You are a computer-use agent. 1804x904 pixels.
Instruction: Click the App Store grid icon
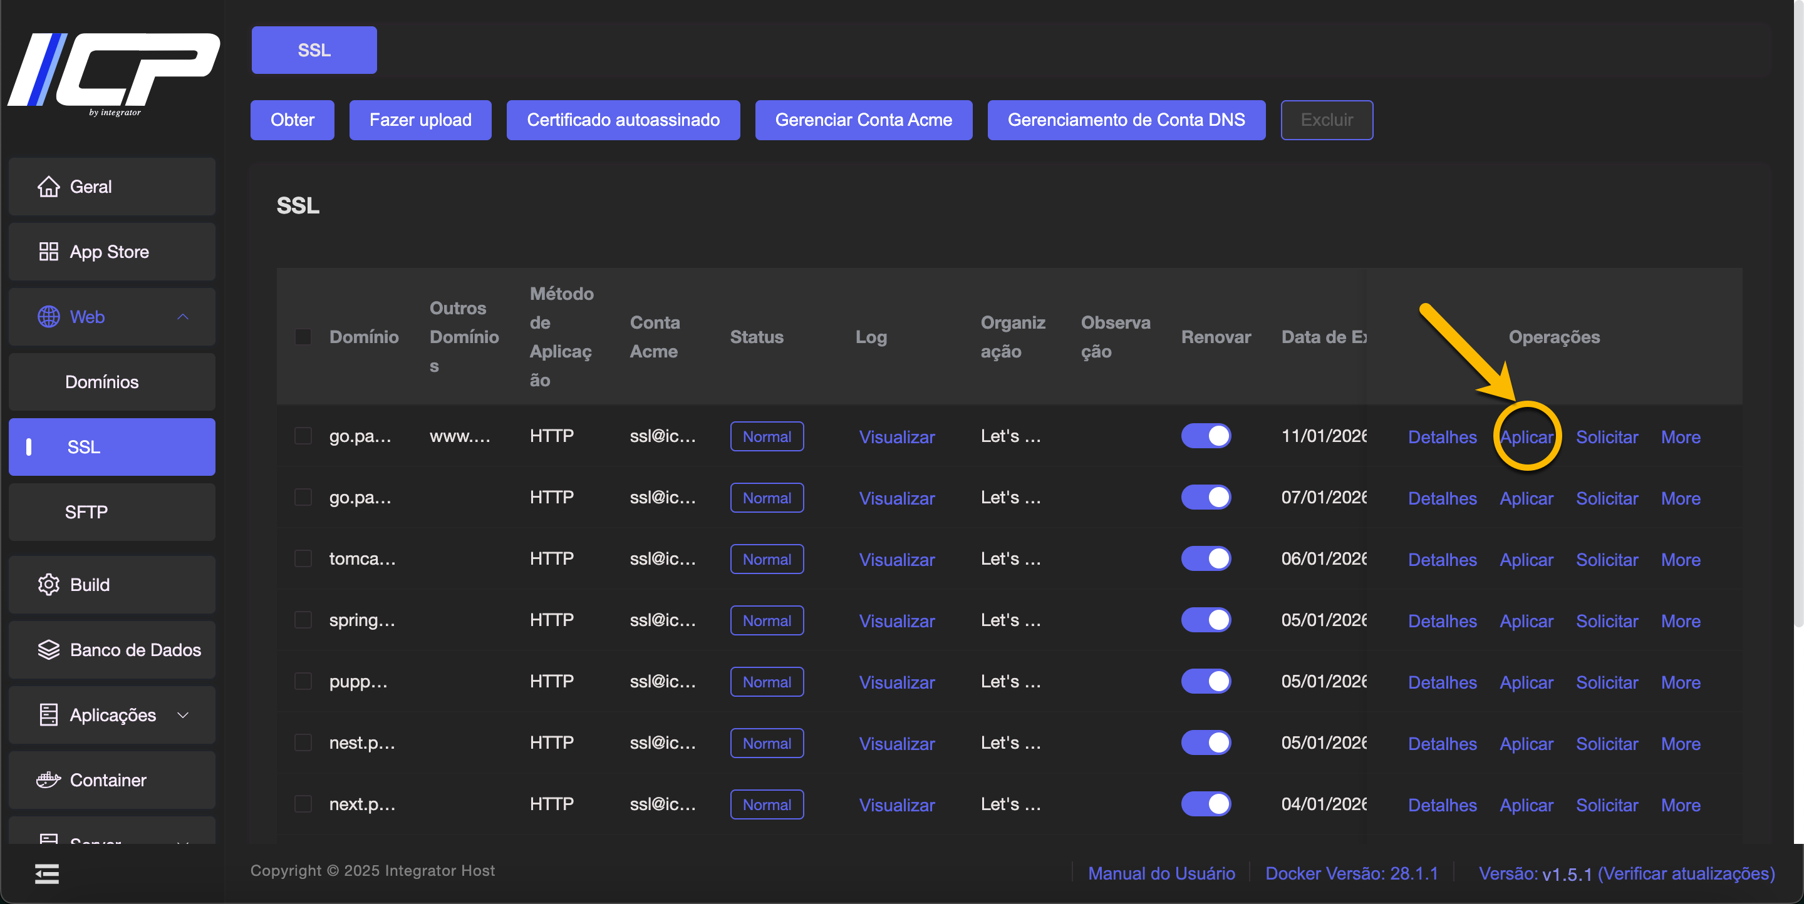click(x=48, y=252)
